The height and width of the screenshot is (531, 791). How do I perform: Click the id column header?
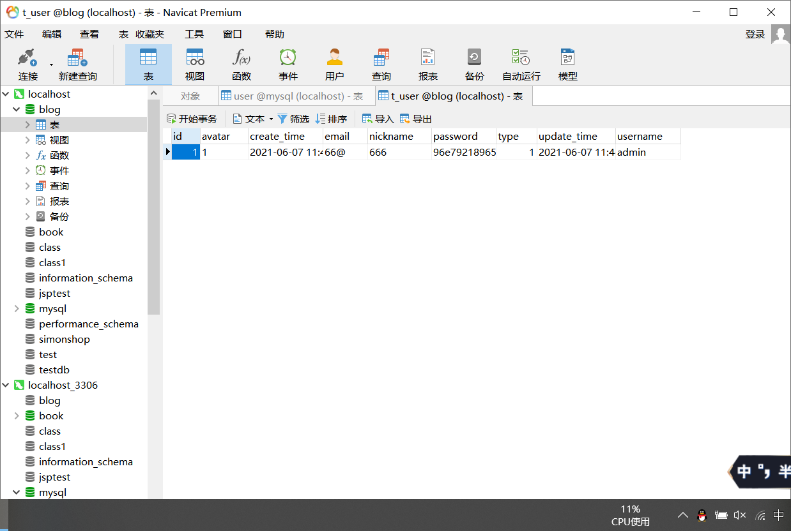tap(186, 136)
